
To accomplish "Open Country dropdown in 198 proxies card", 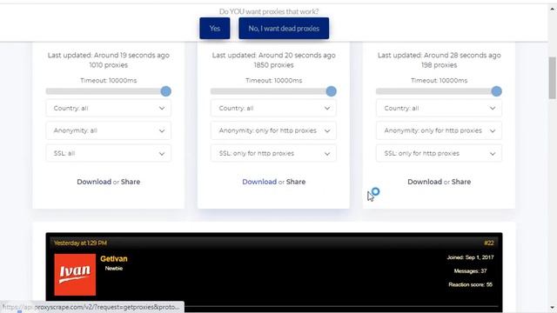I will (439, 108).
